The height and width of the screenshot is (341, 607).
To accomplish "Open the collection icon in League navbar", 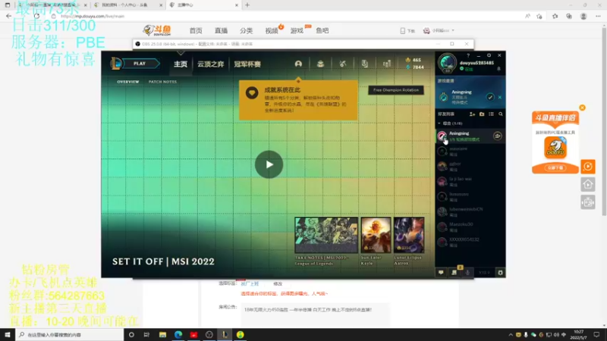I will pyautogui.click(x=320, y=64).
